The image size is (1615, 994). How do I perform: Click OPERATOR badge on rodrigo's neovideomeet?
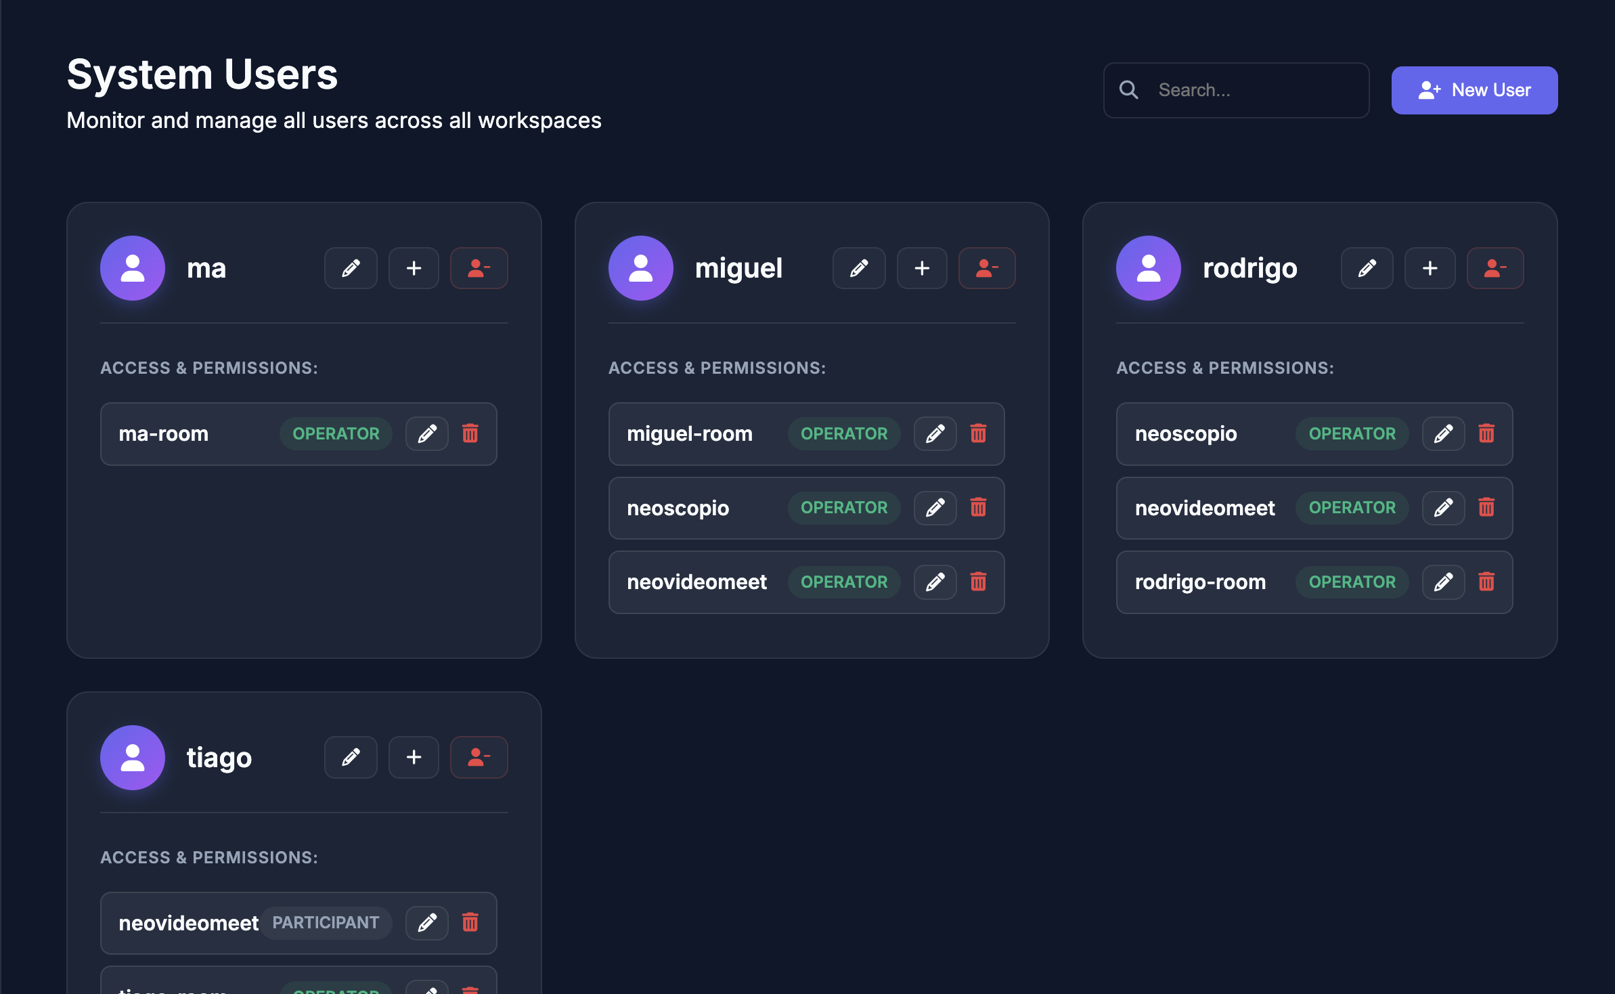click(x=1352, y=508)
